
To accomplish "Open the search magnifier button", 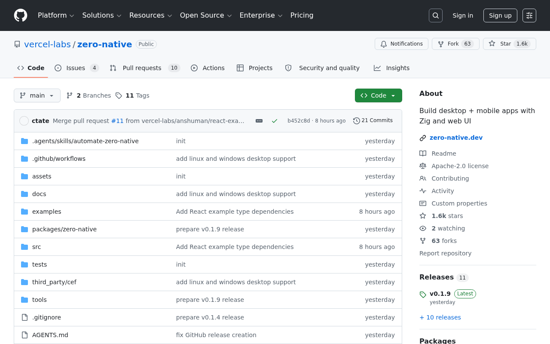I will coord(436,15).
